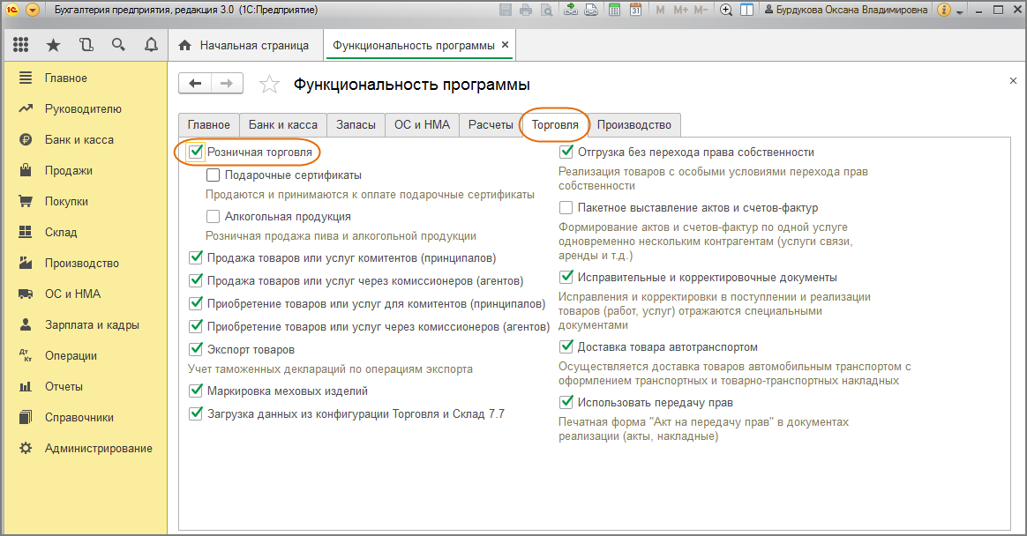Go back with the left arrow button

tap(195, 83)
